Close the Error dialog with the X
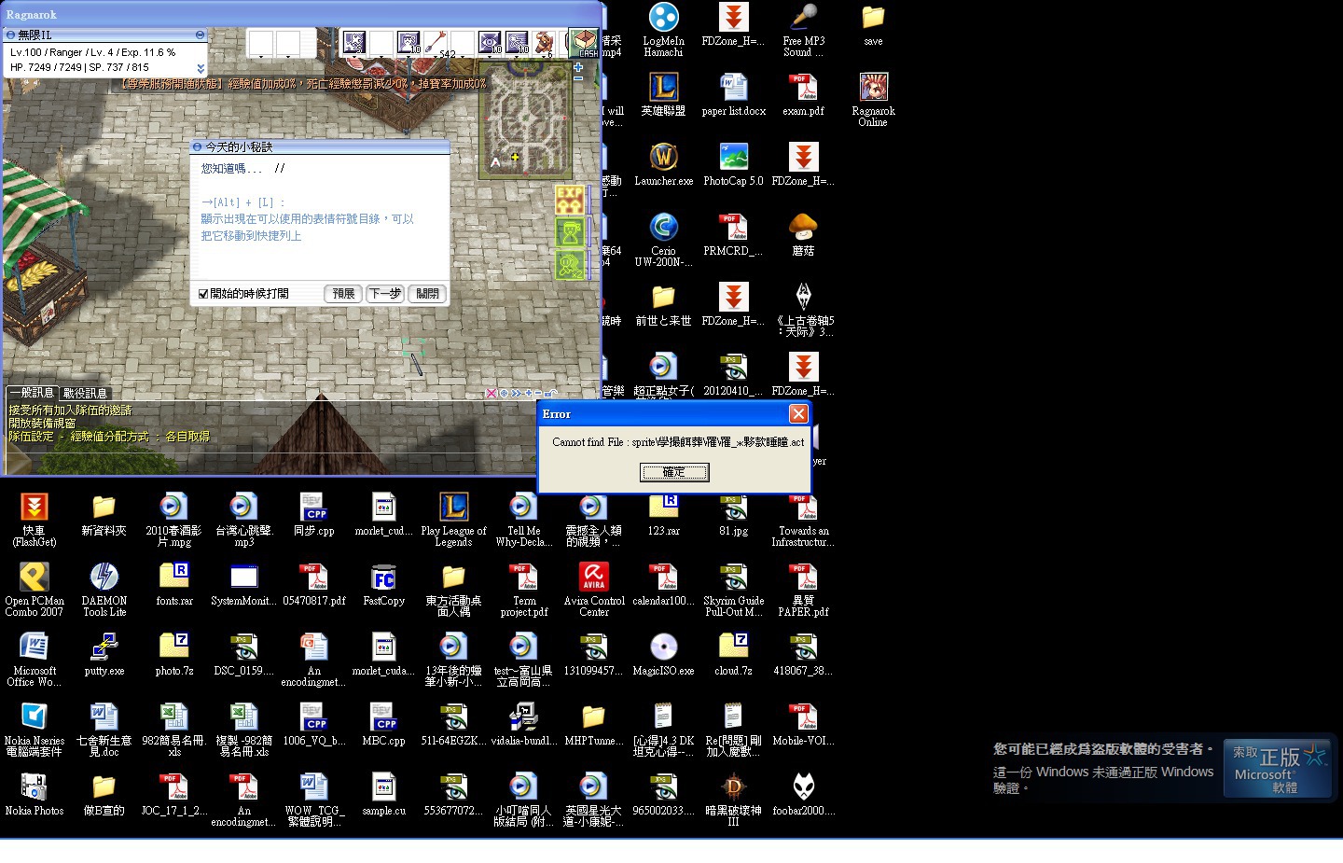1343x863 pixels. click(x=798, y=413)
